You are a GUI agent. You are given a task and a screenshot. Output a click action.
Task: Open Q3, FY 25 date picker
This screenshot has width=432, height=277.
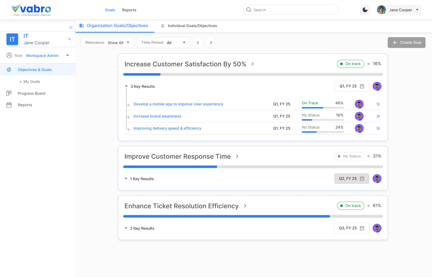(352, 228)
